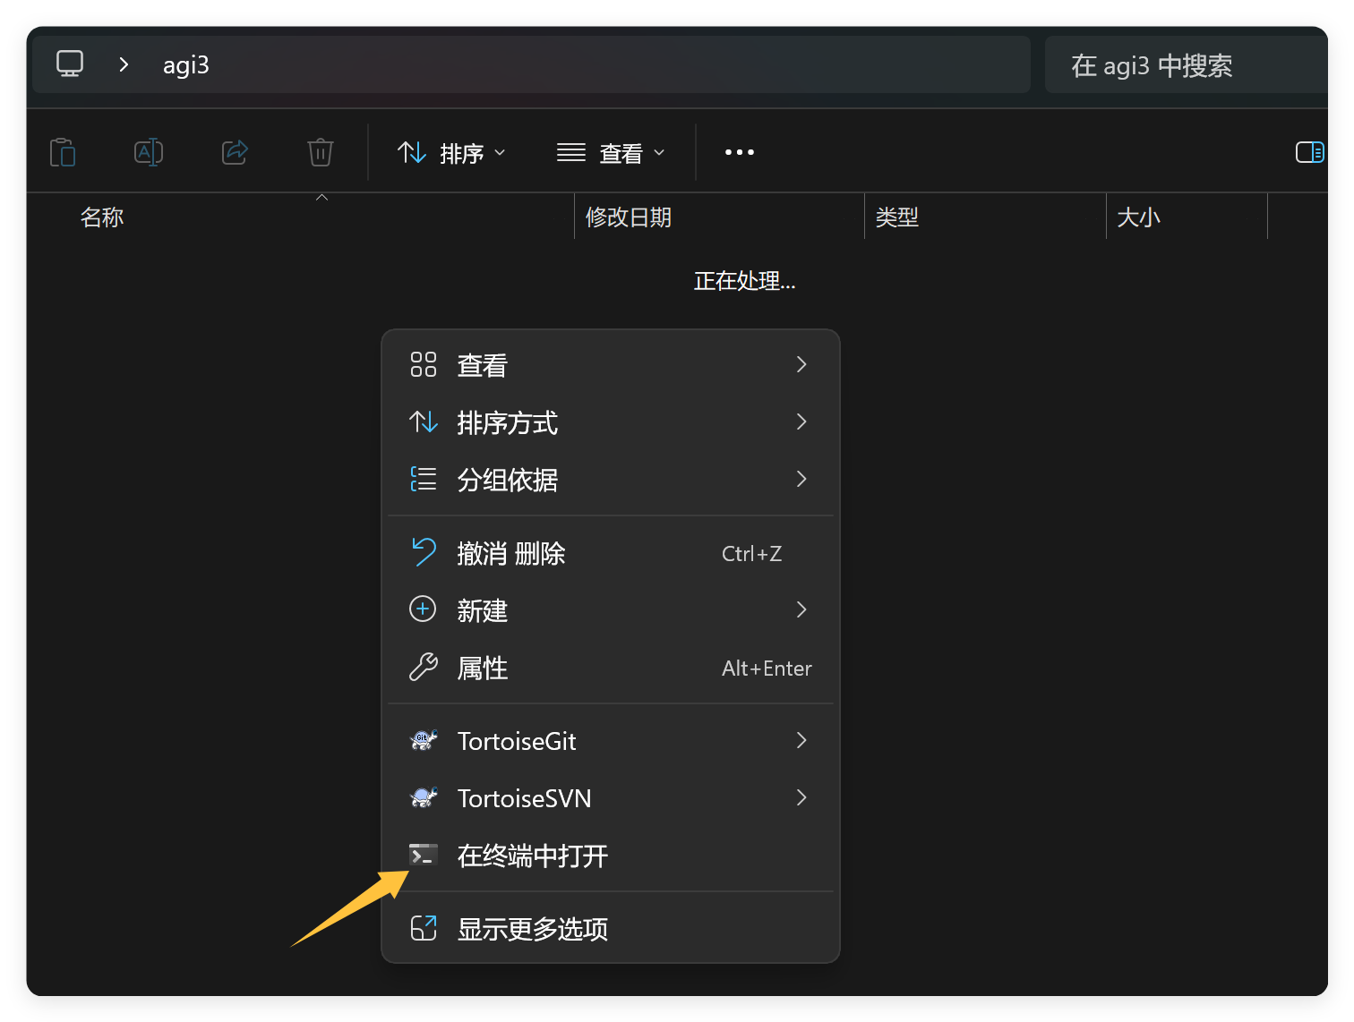This screenshot has height=1022, width=1354.
Task: Toggle the preview pane icon
Action: (x=1309, y=153)
